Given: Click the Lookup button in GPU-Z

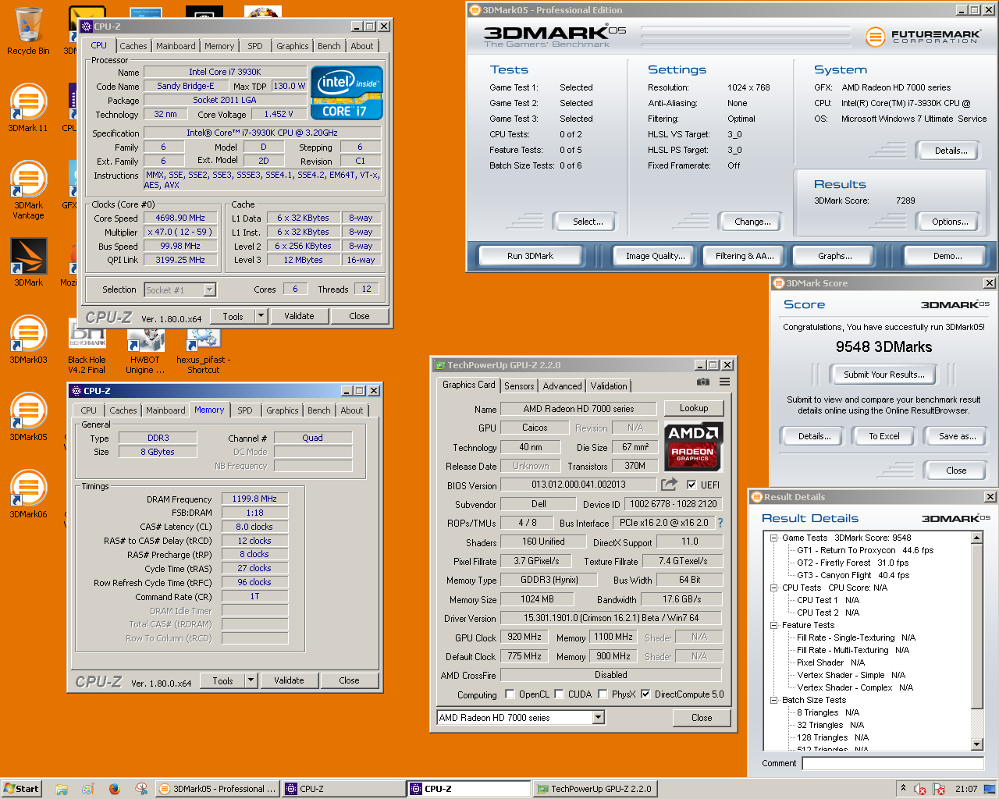Looking at the screenshot, I should click(x=694, y=408).
